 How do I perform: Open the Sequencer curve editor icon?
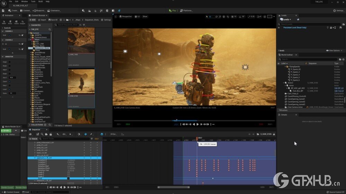point(122,134)
